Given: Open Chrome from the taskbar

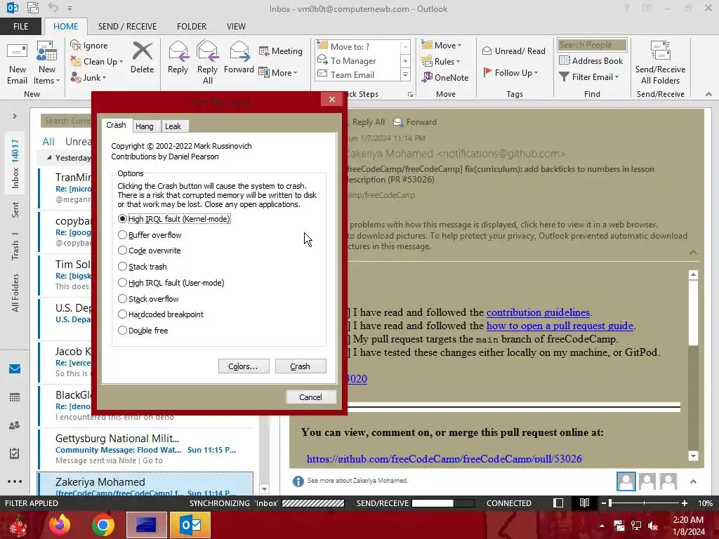Looking at the screenshot, I should pyautogui.click(x=103, y=525).
